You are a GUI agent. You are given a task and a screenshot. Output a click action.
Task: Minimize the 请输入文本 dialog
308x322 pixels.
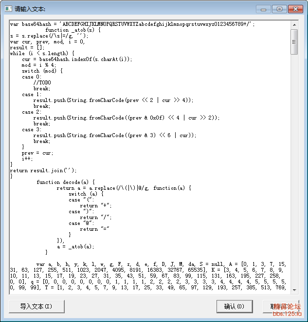point(264,9)
